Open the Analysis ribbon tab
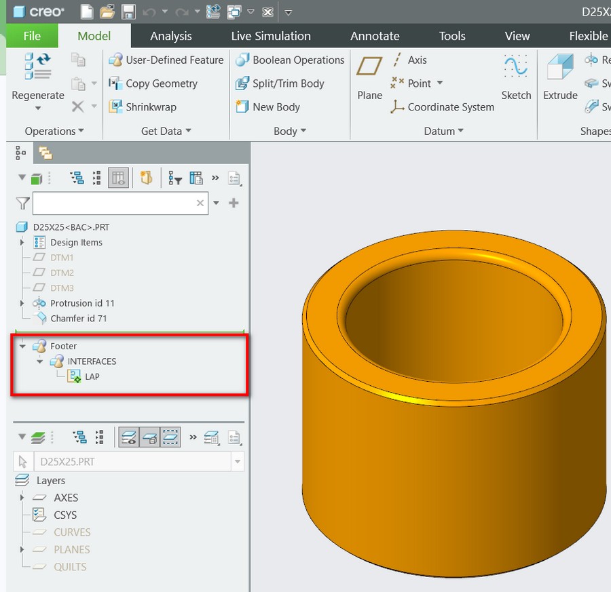 [170, 36]
